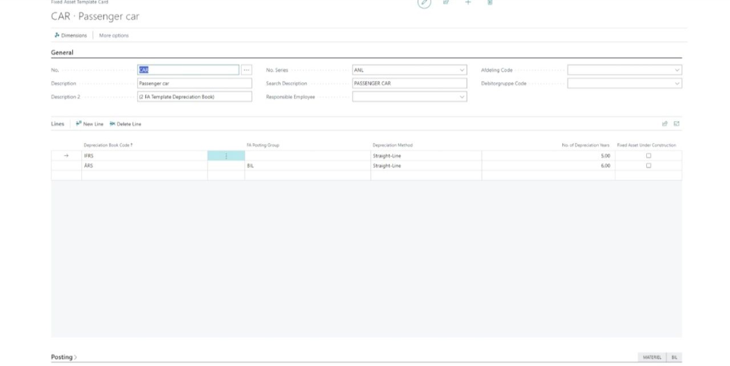The width and height of the screenshot is (730, 366).
Task: Open the More options menu
Action: point(114,35)
